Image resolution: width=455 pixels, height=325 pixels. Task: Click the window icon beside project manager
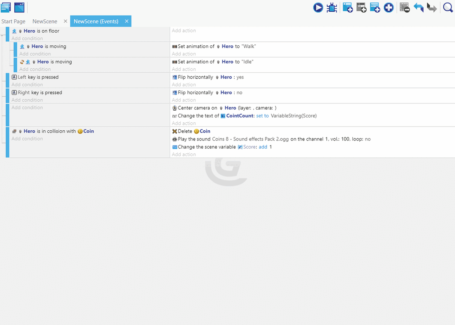19,7
